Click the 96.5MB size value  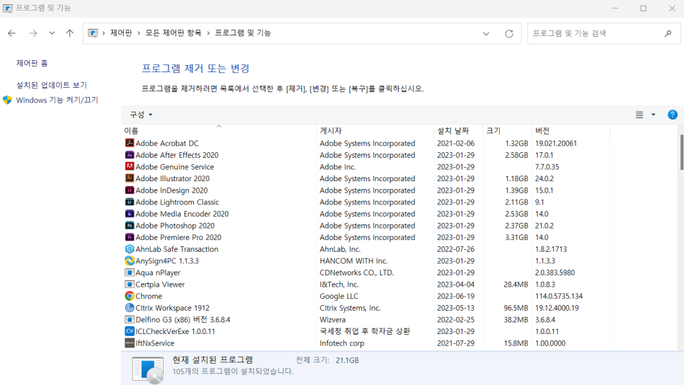tap(515, 308)
